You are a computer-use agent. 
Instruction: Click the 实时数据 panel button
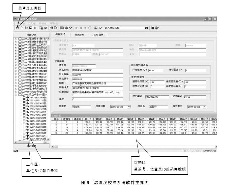tap(32, 146)
